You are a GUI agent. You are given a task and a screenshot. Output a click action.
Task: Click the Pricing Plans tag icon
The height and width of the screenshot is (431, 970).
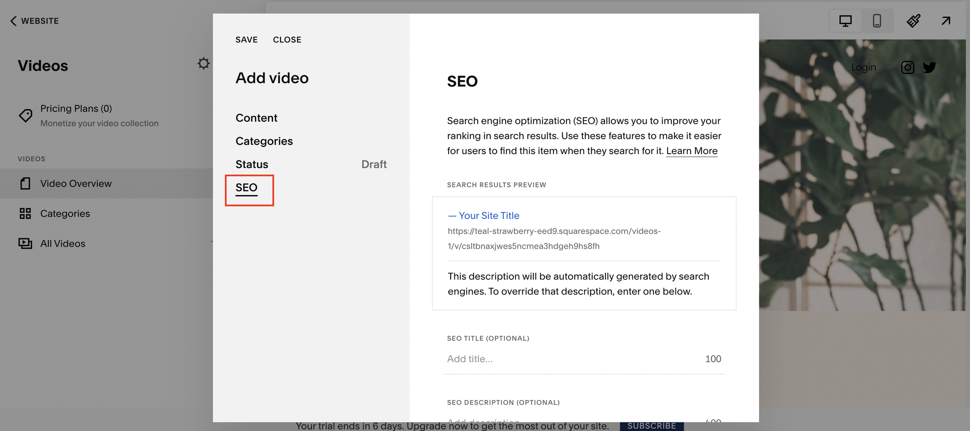pyautogui.click(x=26, y=115)
